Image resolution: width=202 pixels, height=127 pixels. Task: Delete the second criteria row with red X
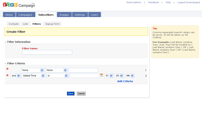7,75
